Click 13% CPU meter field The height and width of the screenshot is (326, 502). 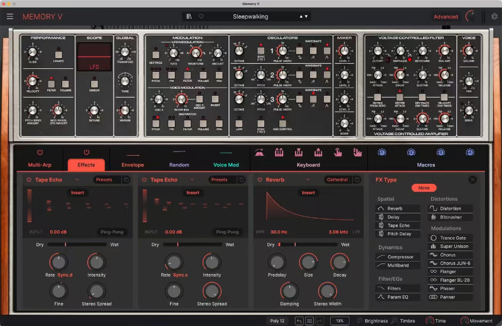coord(339,321)
